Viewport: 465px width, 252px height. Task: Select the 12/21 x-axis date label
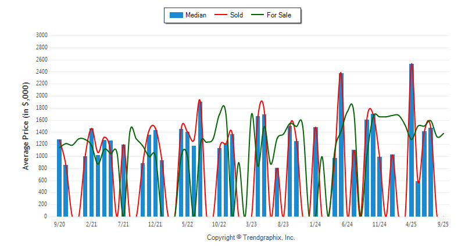(x=155, y=224)
